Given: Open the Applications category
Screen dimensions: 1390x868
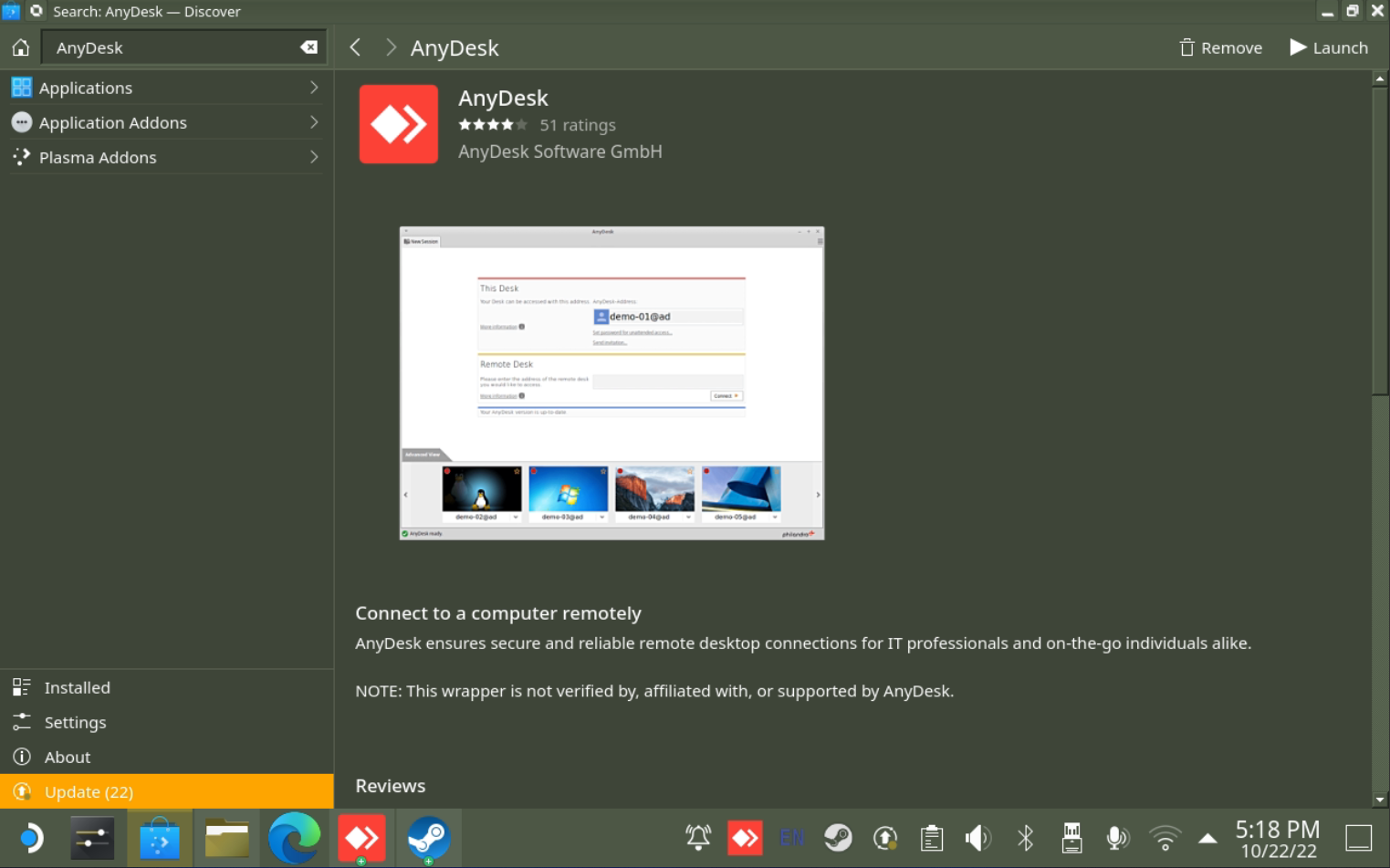Looking at the screenshot, I should 167,88.
